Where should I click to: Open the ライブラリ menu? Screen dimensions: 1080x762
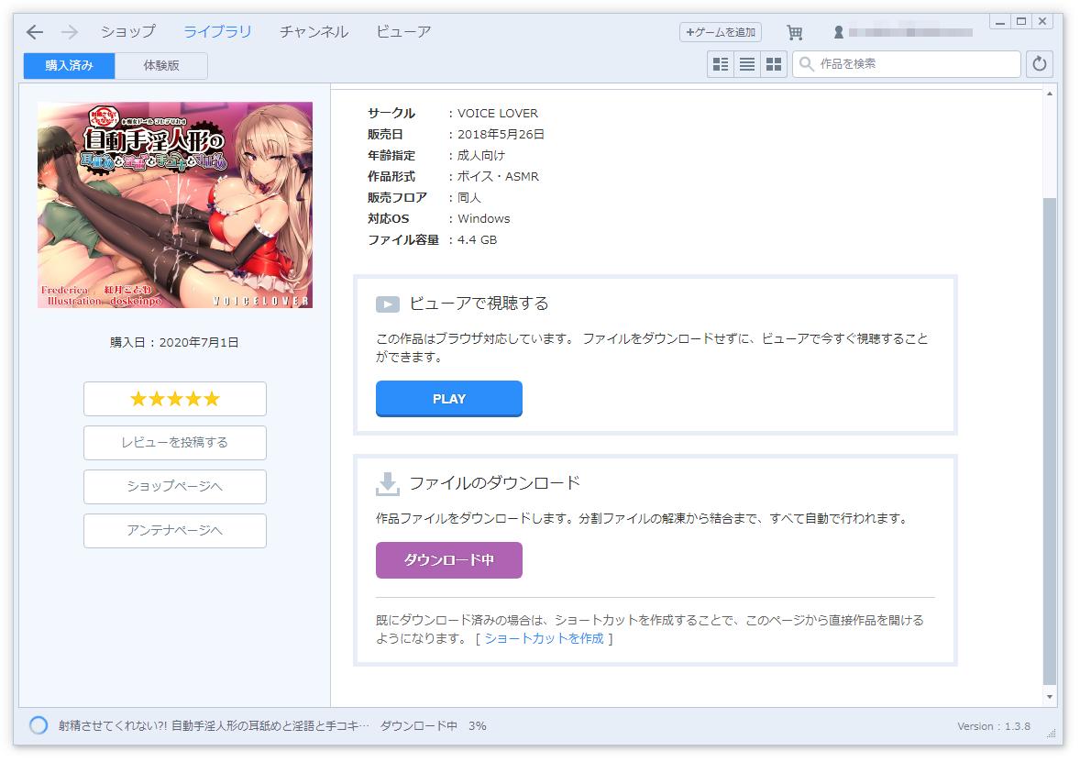217,32
